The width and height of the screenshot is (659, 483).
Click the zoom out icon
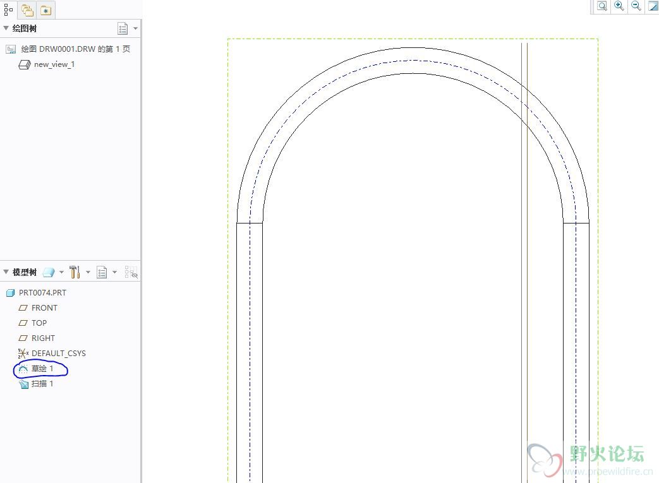[636, 6]
